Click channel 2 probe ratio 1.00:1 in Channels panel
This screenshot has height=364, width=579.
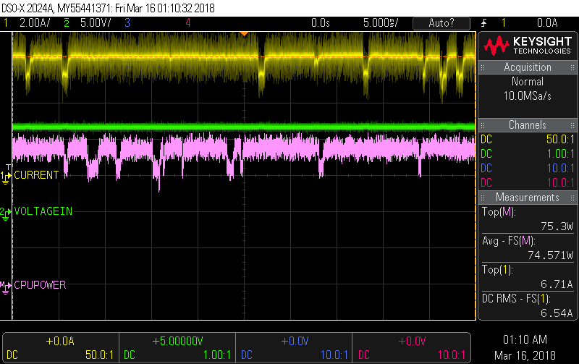point(560,154)
